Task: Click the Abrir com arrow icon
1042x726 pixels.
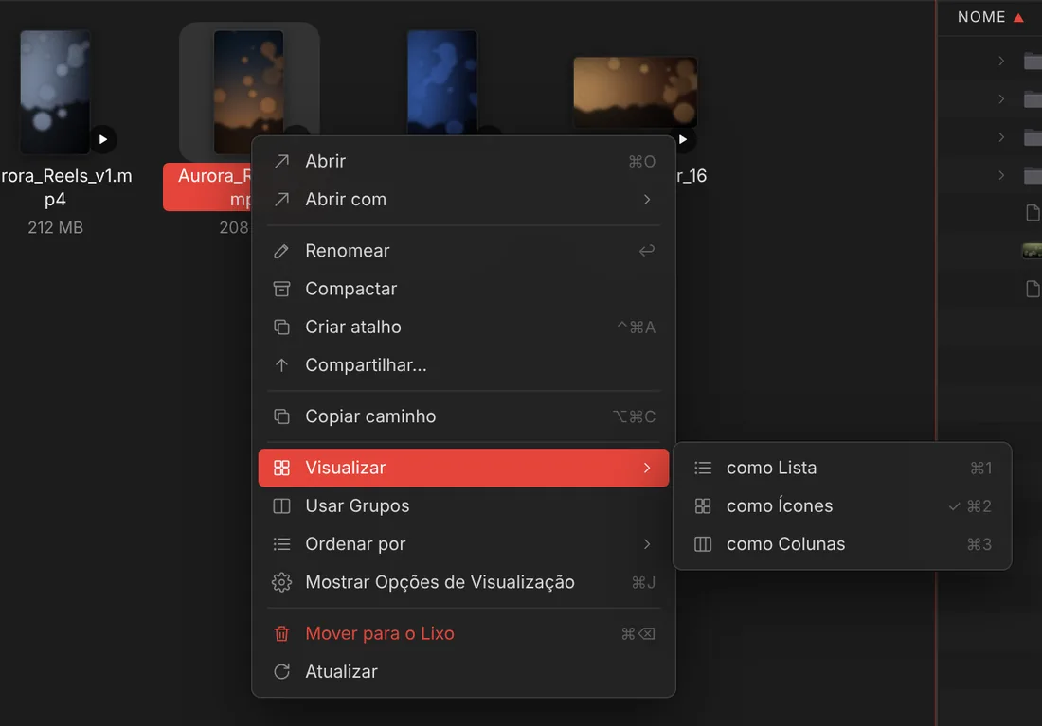Action: click(281, 200)
